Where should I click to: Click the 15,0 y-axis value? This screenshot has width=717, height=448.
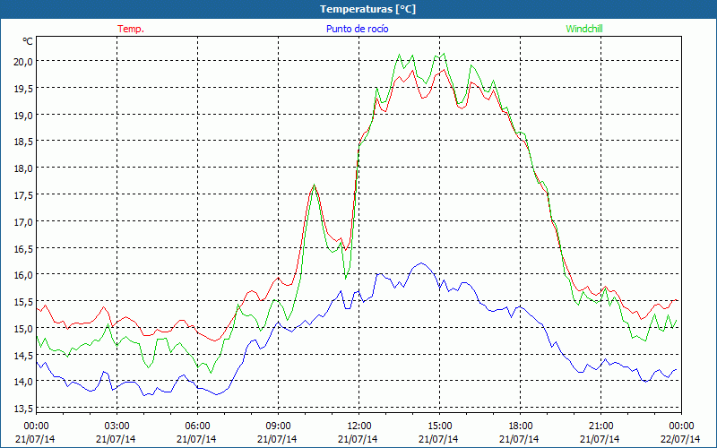(24, 328)
